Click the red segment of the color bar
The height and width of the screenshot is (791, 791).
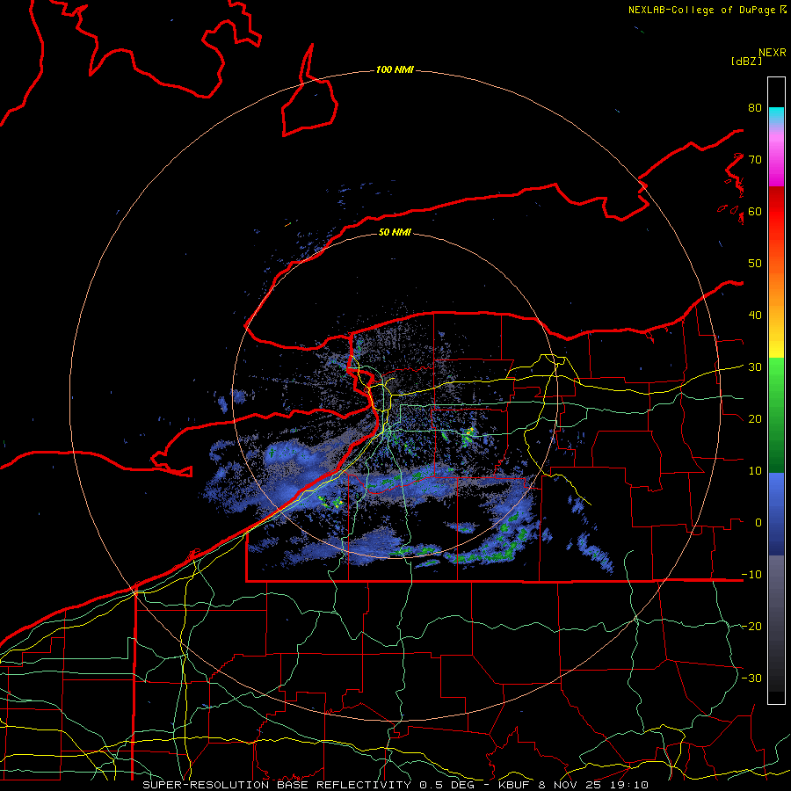coord(776,212)
